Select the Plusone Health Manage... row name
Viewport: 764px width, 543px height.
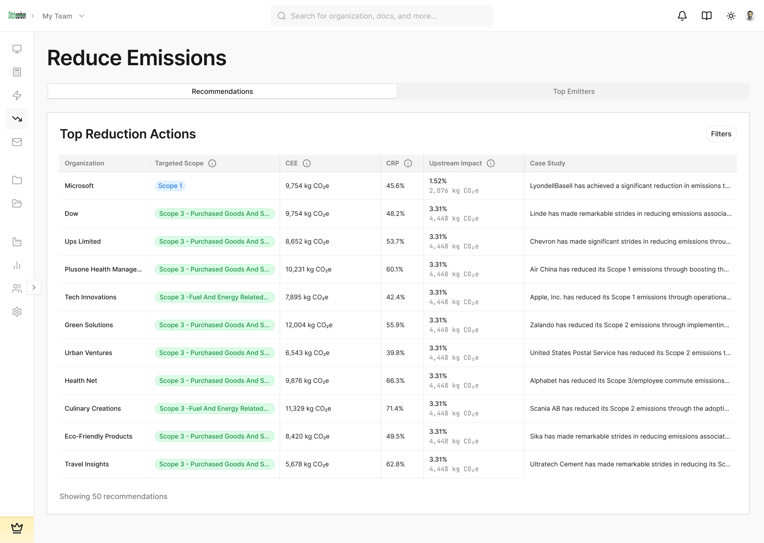pos(103,269)
